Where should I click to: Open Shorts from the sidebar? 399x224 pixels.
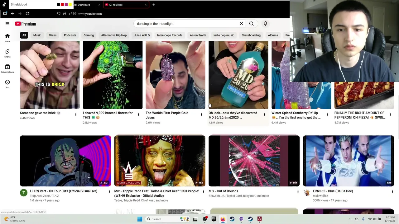coord(7,53)
